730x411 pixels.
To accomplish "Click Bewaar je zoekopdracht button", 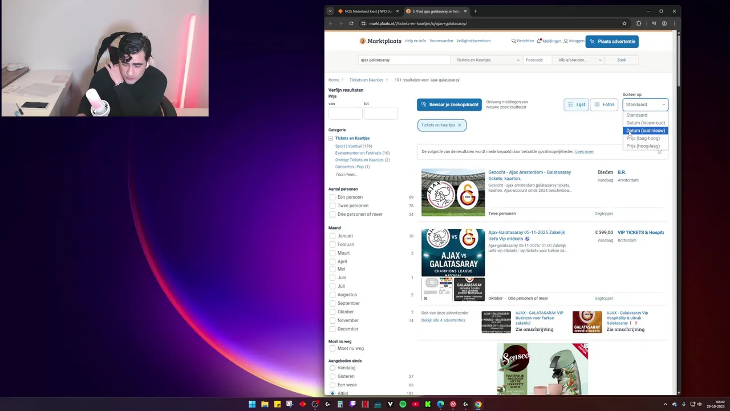I will coord(449,104).
